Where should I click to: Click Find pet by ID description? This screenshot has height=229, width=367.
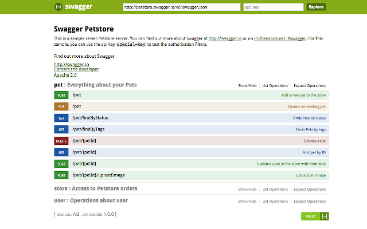314,152
